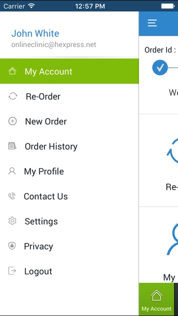Select the Logout menu text

point(38,272)
